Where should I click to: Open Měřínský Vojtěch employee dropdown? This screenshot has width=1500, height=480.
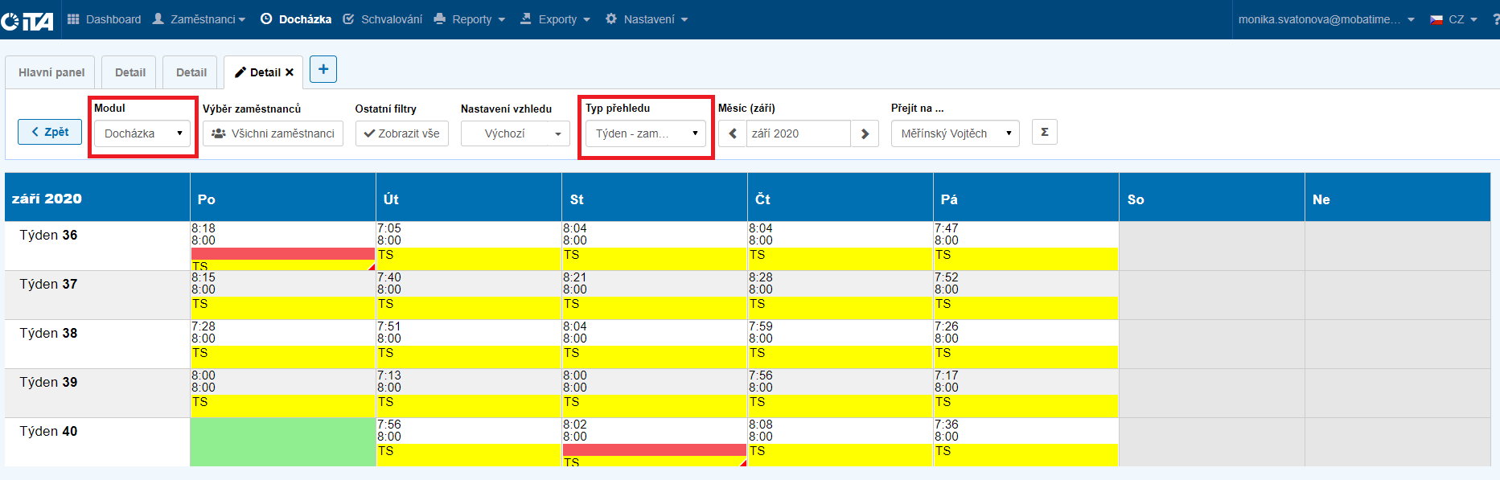pos(955,133)
